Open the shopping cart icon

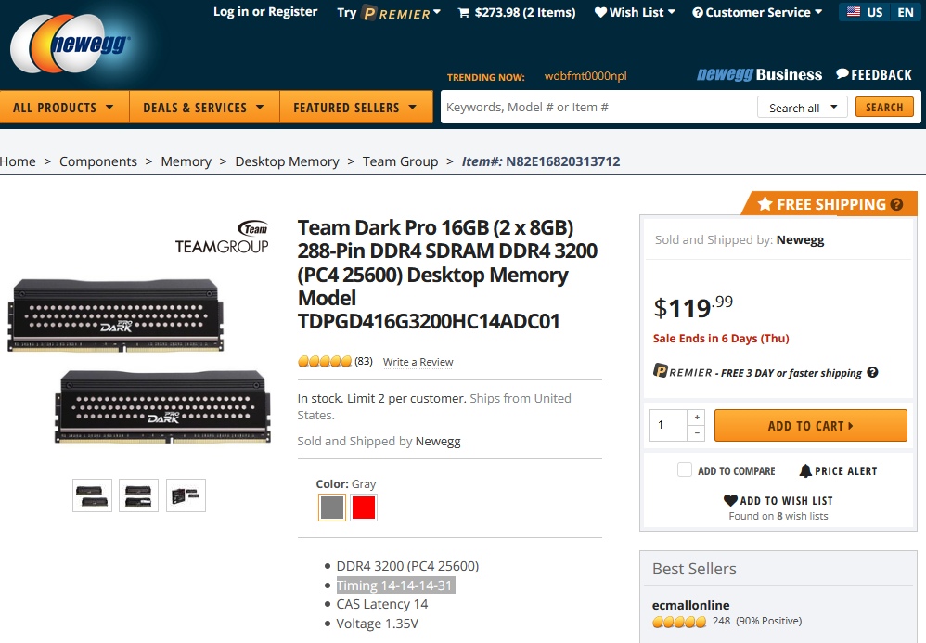pos(464,13)
